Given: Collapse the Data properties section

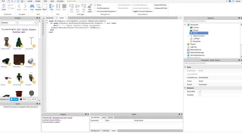Looking at the screenshot, I should click(x=185, y=67).
